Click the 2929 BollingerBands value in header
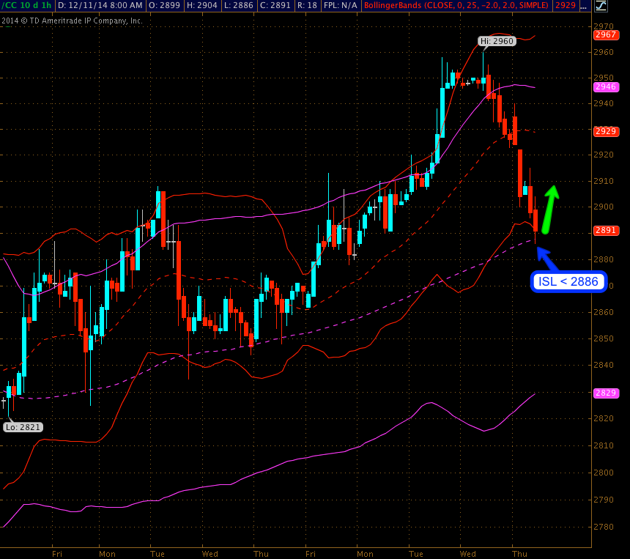The width and height of the screenshot is (630, 559). coord(565,6)
